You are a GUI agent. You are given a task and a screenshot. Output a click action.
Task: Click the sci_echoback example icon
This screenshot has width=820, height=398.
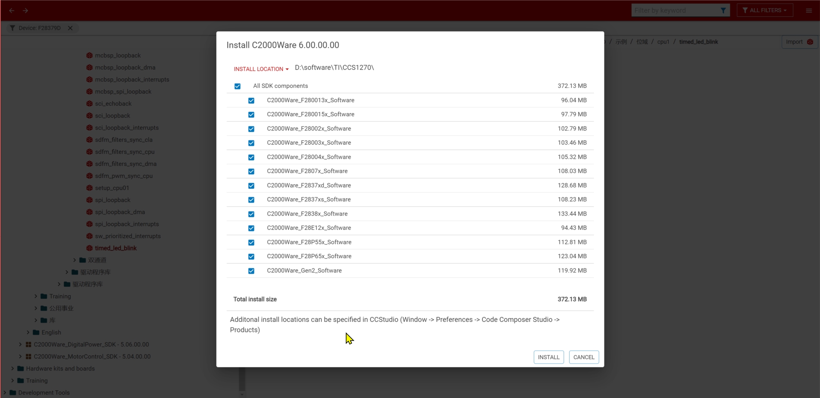(89, 103)
